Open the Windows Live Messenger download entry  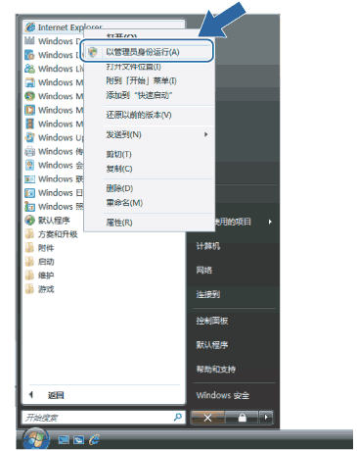(x=54, y=69)
